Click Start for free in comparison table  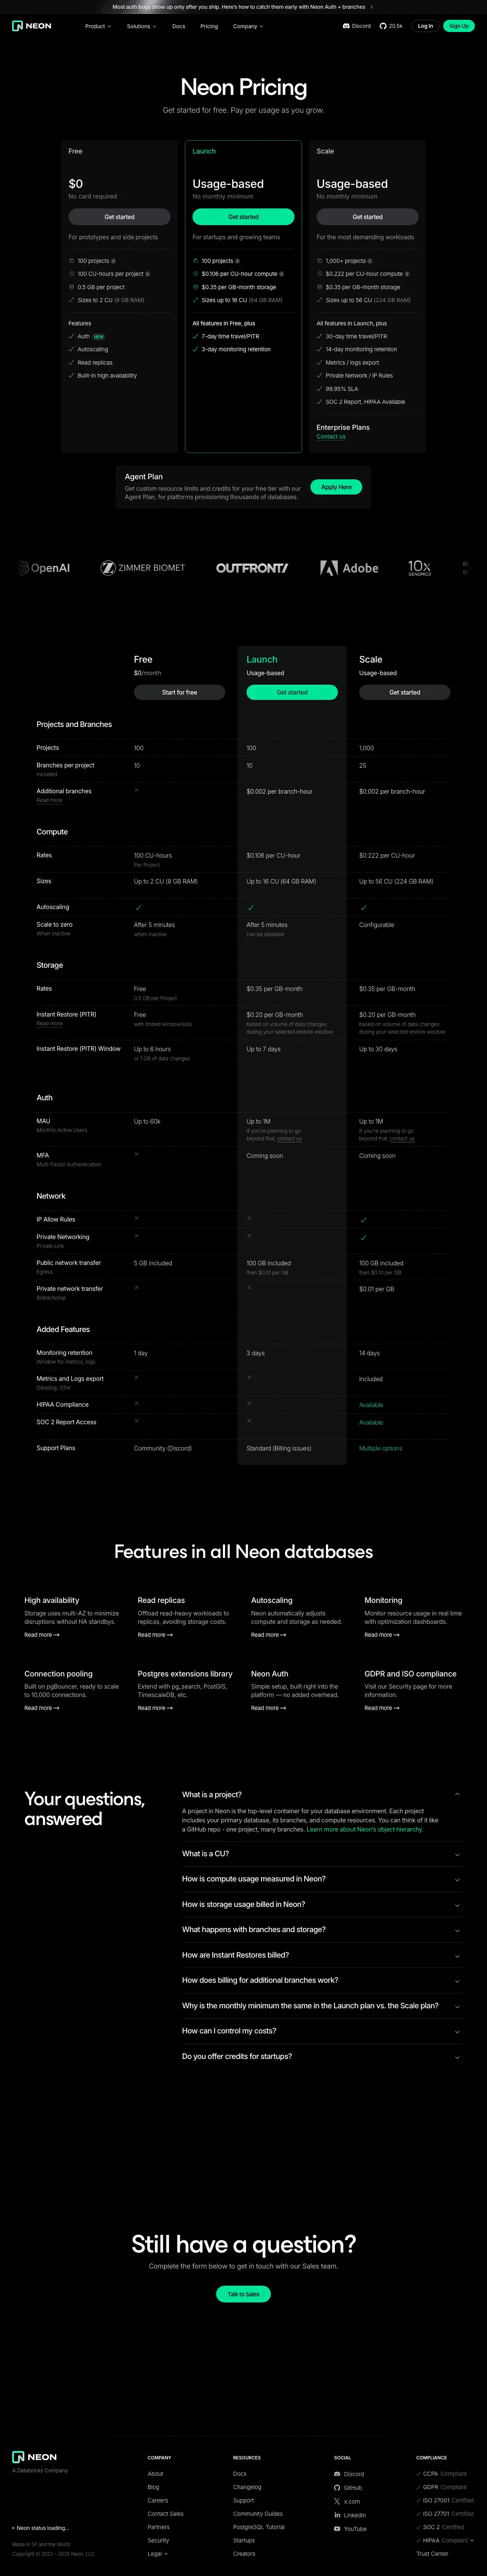[180, 692]
